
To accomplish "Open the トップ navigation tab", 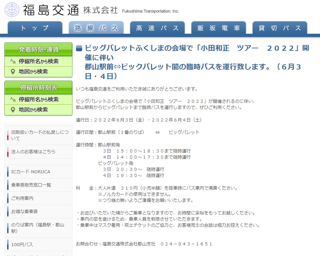I will click(x=35, y=28).
